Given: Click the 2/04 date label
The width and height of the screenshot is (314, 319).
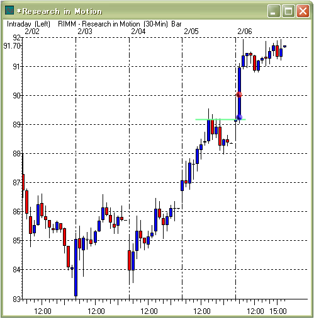Looking at the screenshot, I should pos(138,32).
